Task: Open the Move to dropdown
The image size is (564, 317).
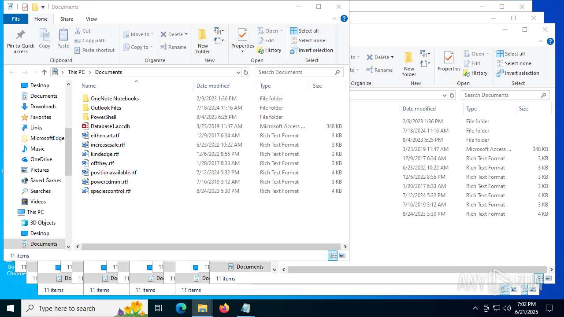Action: click(138, 34)
